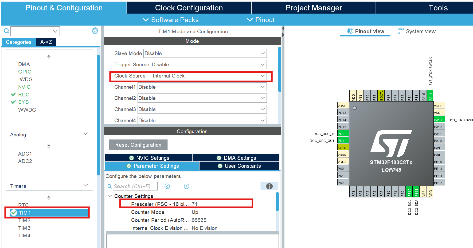
Task: Select GPIO in the system core list
Action: click(25, 72)
